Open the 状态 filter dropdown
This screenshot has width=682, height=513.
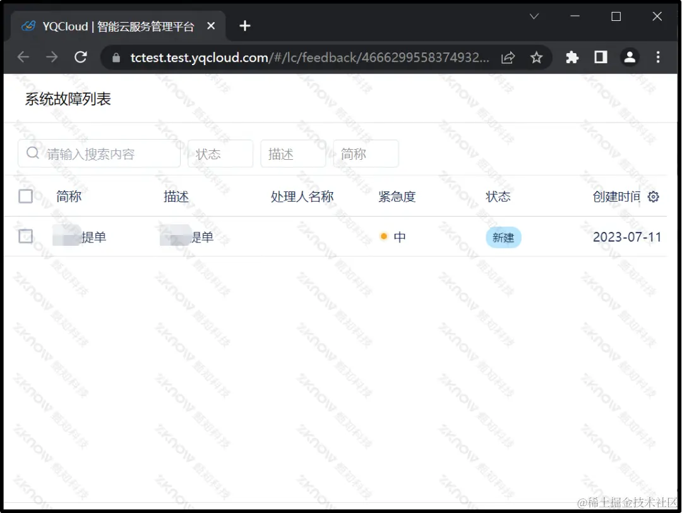tap(220, 154)
